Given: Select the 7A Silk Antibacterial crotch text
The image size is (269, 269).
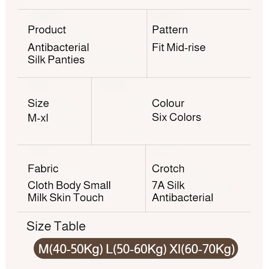Looking at the screenshot, I should (182, 191).
